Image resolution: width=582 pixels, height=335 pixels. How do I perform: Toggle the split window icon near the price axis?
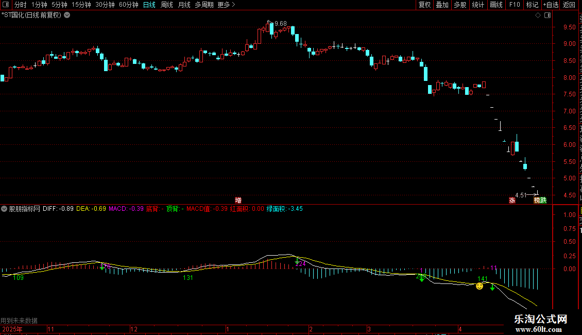(547, 15)
